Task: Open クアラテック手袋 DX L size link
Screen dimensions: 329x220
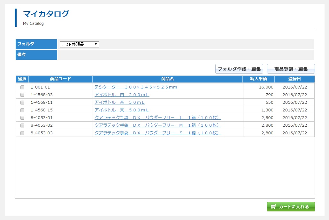Action: click(x=157, y=117)
